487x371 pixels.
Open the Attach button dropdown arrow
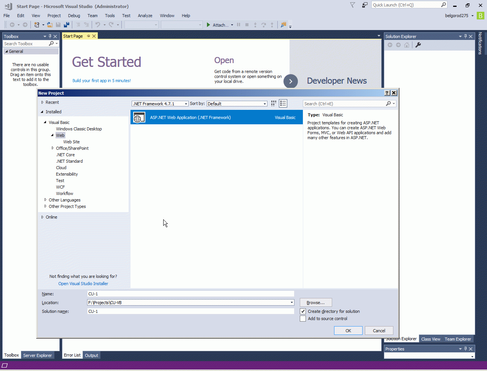(232, 25)
